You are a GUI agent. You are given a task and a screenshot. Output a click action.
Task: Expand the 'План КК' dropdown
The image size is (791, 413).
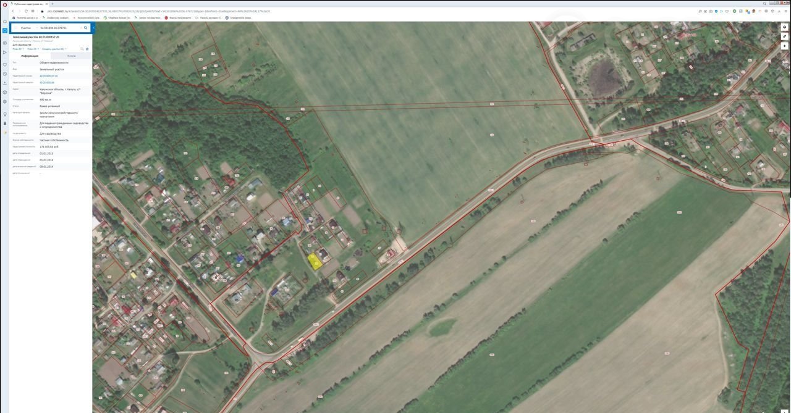33,49
